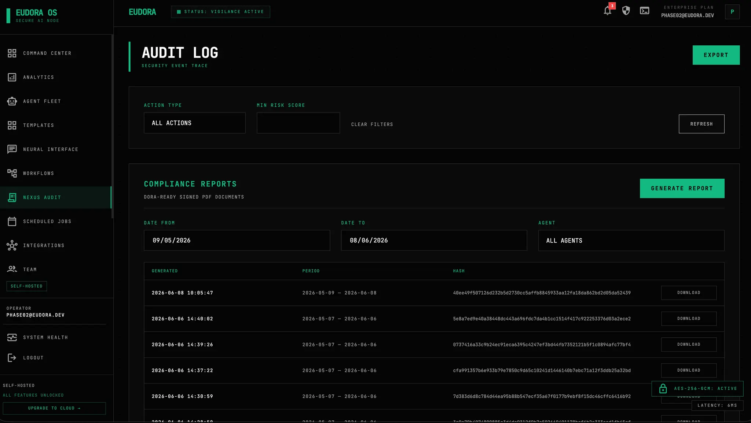Click Clear Filters link
The image size is (751, 423).
[372, 125]
